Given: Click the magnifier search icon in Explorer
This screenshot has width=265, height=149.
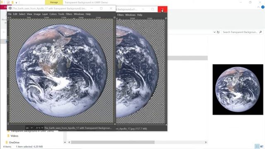Looking at the screenshot, I should click(260, 32).
